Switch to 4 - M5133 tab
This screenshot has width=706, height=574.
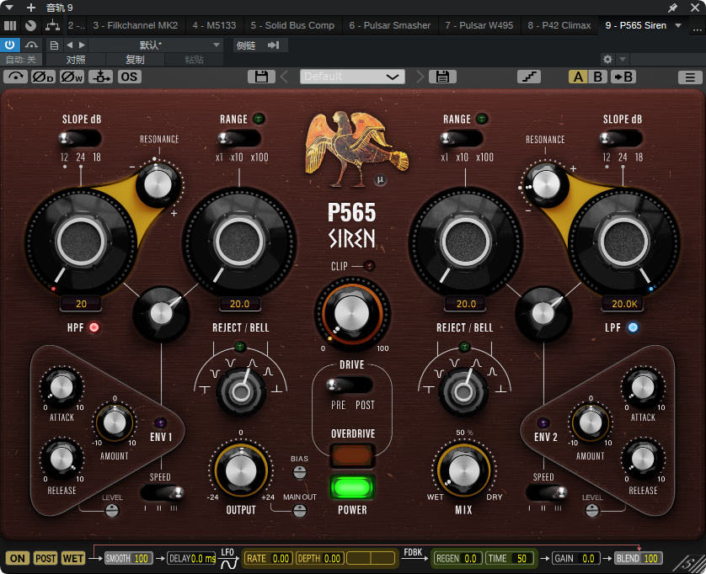click(214, 25)
